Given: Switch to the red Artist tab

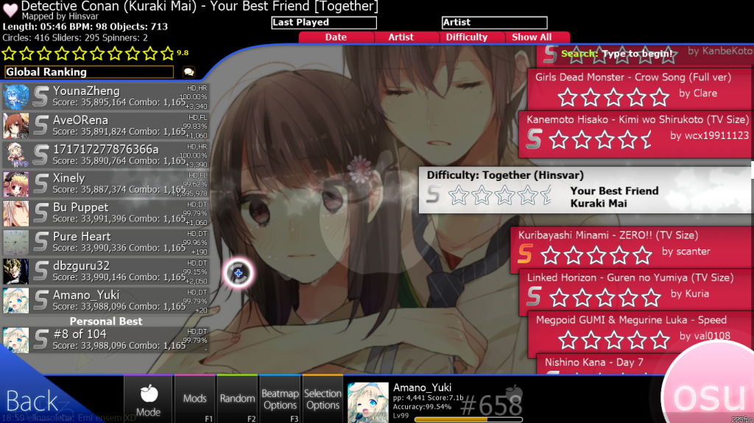Looking at the screenshot, I should [x=401, y=38].
